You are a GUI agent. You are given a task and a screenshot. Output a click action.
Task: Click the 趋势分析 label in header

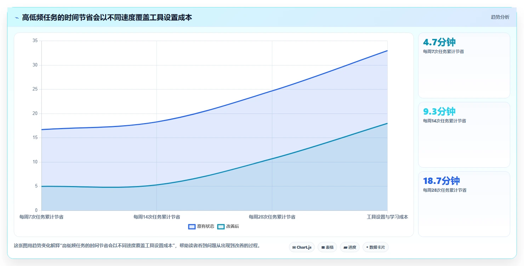point(500,17)
